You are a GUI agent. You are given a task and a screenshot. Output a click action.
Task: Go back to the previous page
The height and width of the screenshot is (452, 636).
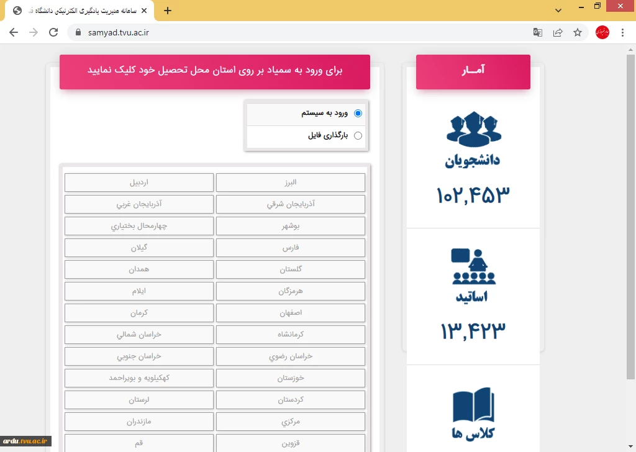[14, 32]
